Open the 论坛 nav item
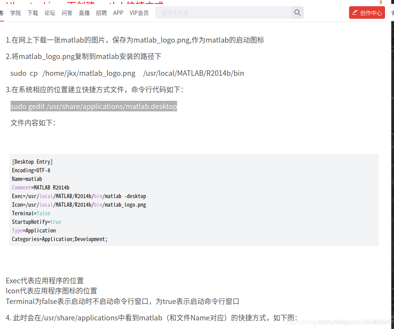Screen dimensions: 394x329 pyautogui.click(x=50, y=13)
